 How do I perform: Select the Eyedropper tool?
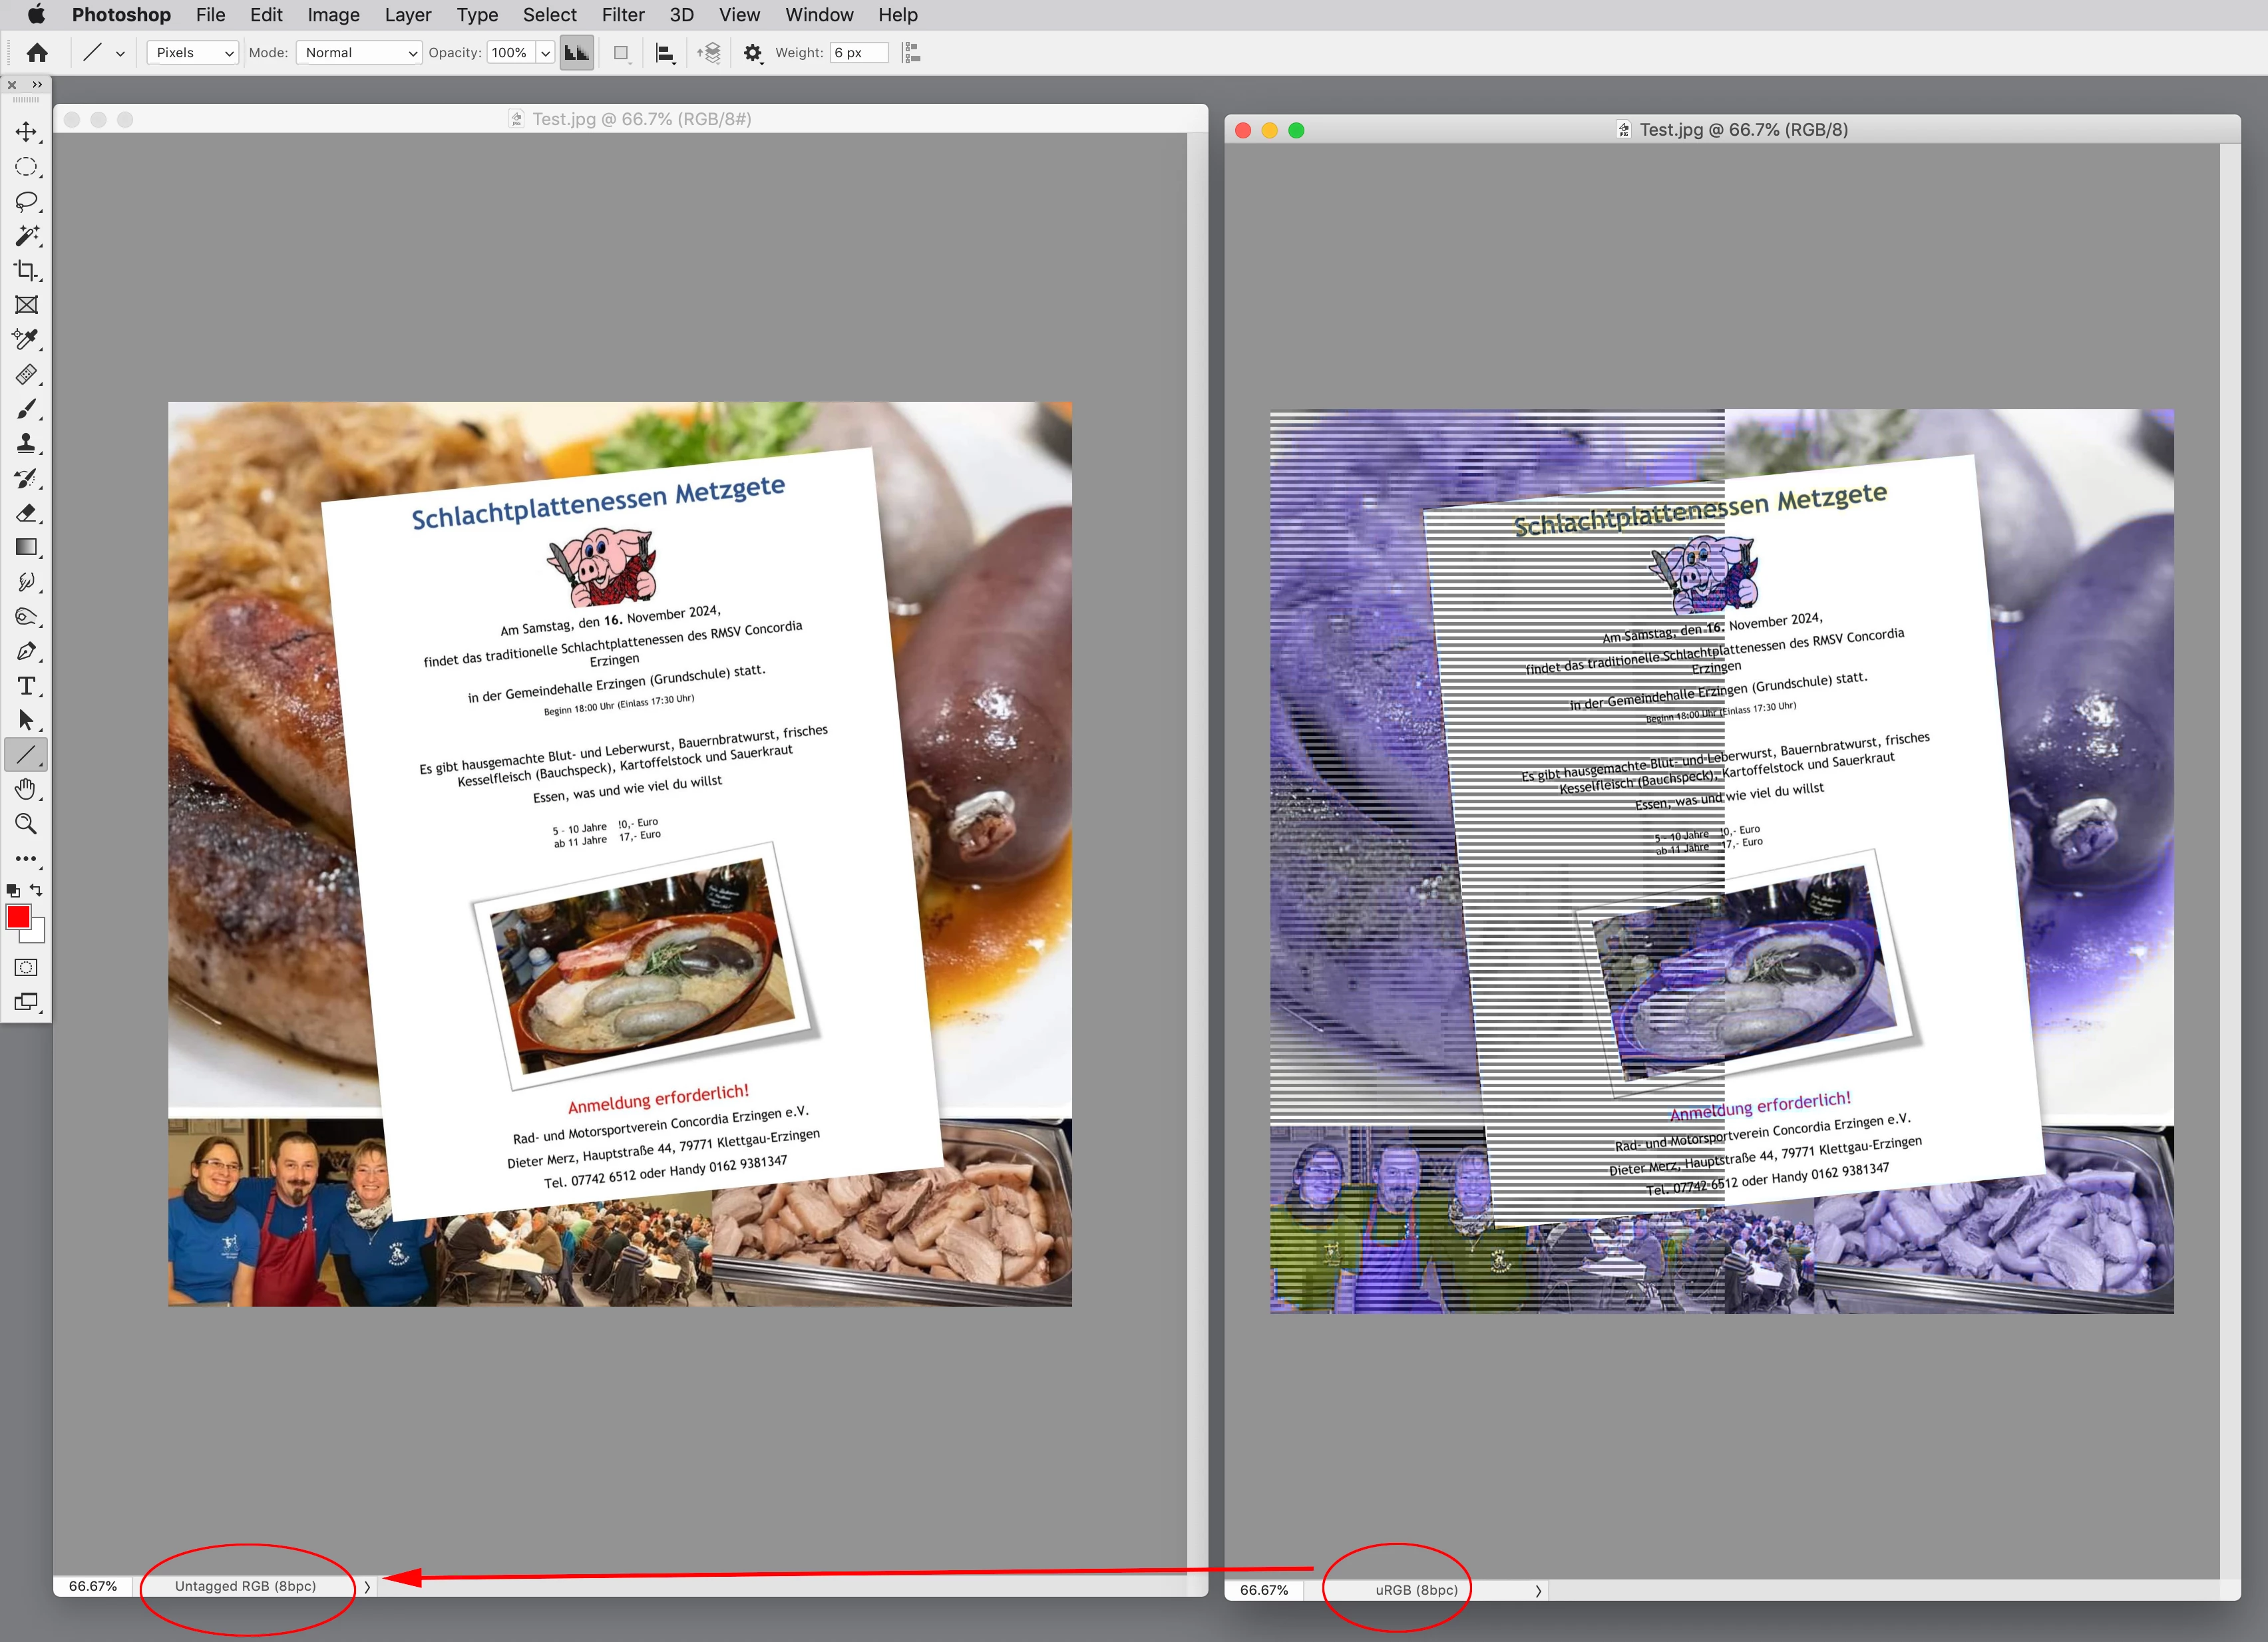(x=26, y=339)
